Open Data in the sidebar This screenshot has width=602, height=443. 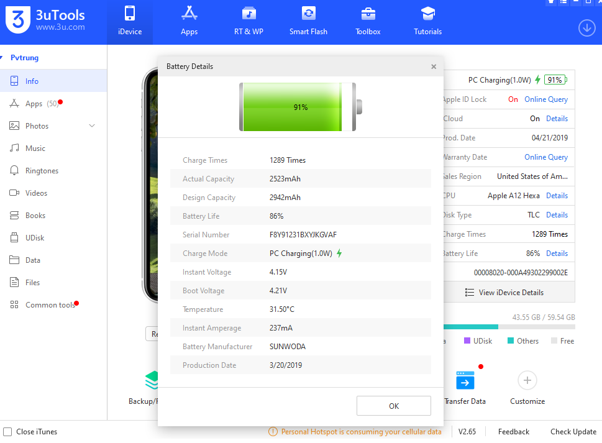pos(53,260)
